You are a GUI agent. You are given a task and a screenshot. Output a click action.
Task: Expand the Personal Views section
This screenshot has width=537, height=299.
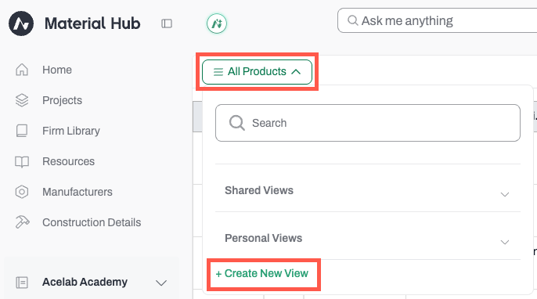(x=367, y=239)
